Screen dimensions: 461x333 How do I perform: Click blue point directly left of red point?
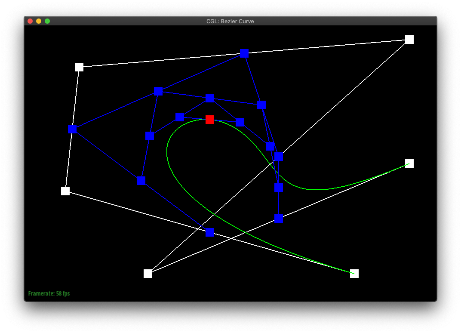pos(180,117)
